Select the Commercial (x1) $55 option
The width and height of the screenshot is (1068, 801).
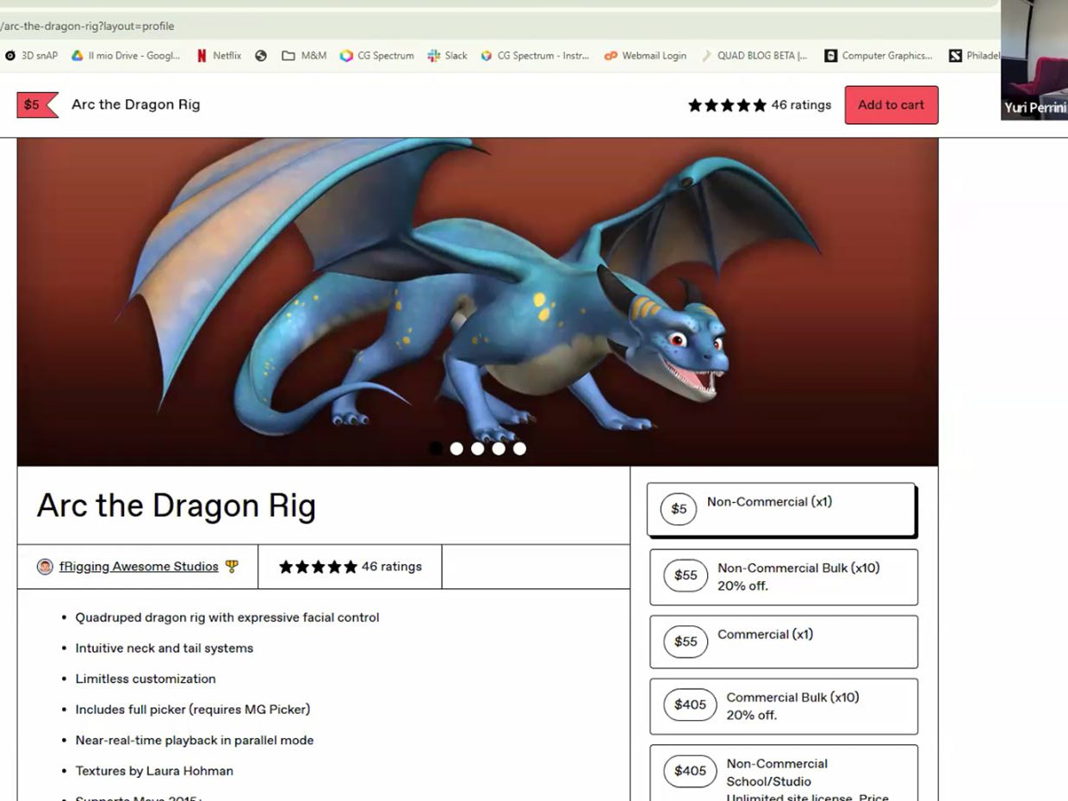click(783, 642)
